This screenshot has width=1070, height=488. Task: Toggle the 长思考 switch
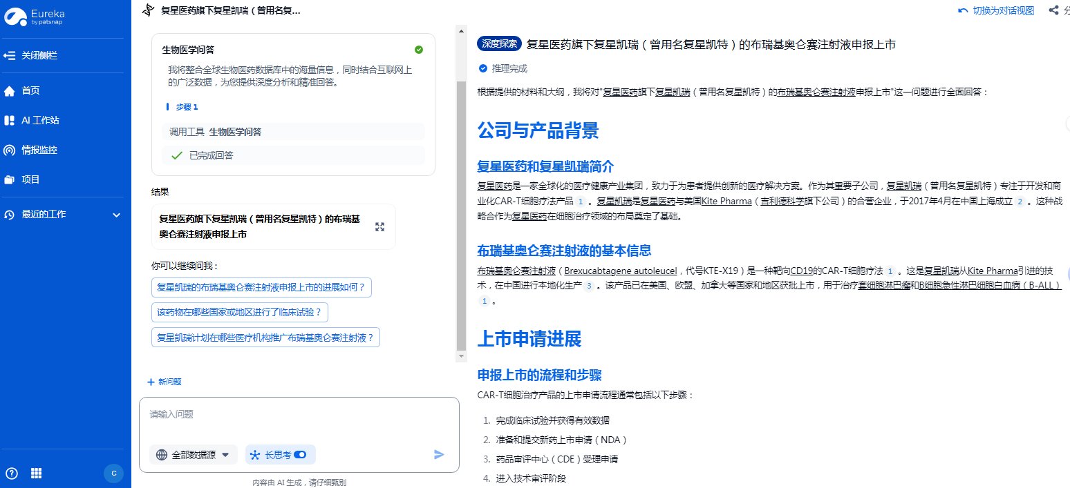(300, 454)
